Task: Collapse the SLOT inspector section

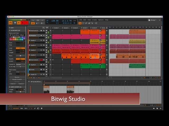Action: [10, 28]
